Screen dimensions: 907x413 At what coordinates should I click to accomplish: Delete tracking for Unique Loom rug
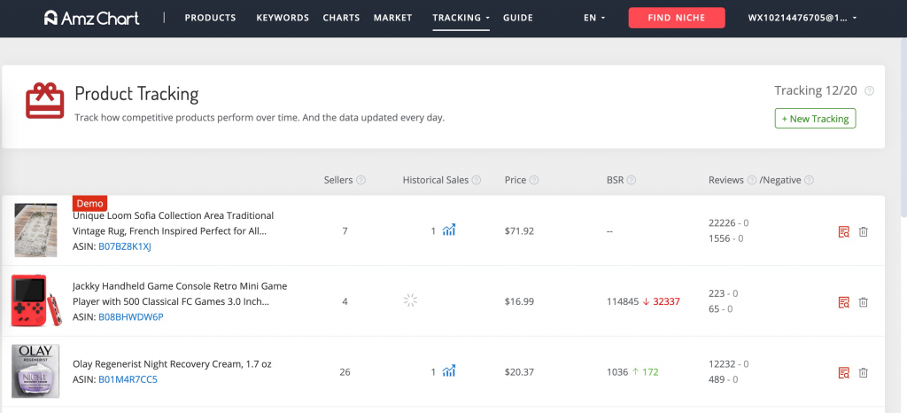pyautogui.click(x=863, y=232)
